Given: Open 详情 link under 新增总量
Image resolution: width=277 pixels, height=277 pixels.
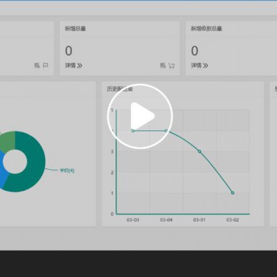Looking at the screenshot, I should 70,66.
